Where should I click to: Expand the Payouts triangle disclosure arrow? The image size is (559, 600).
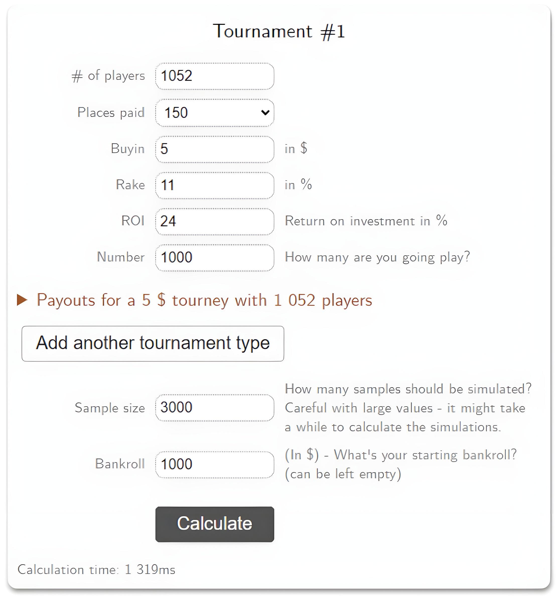[x=22, y=300]
